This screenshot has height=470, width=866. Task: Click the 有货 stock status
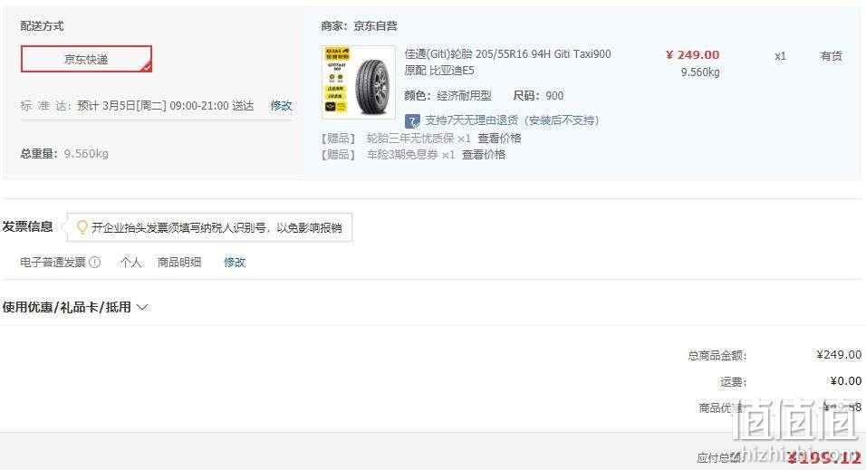coord(832,56)
